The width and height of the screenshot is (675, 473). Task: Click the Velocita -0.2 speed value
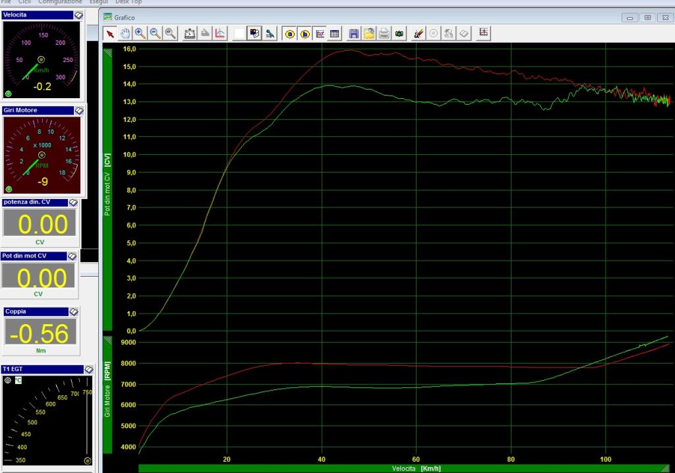click(x=42, y=86)
